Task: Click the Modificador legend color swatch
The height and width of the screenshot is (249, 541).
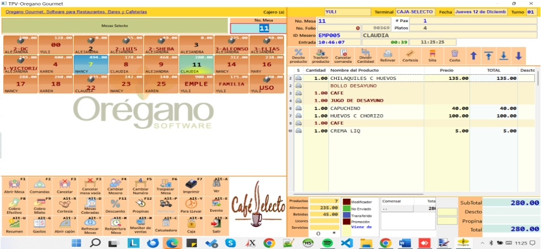Action: click(x=346, y=202)
